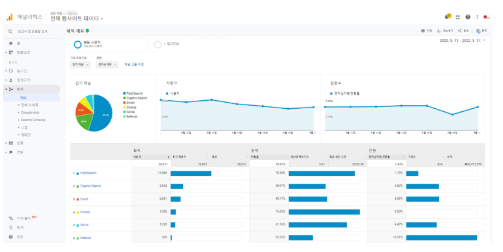This screenshot has height=252, width=503.
Task: Open the insights icon in report toolbar
Action: 478,31
